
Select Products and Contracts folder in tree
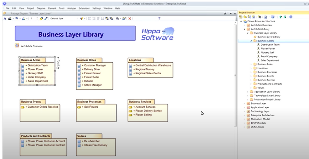[x=270, y=84]
